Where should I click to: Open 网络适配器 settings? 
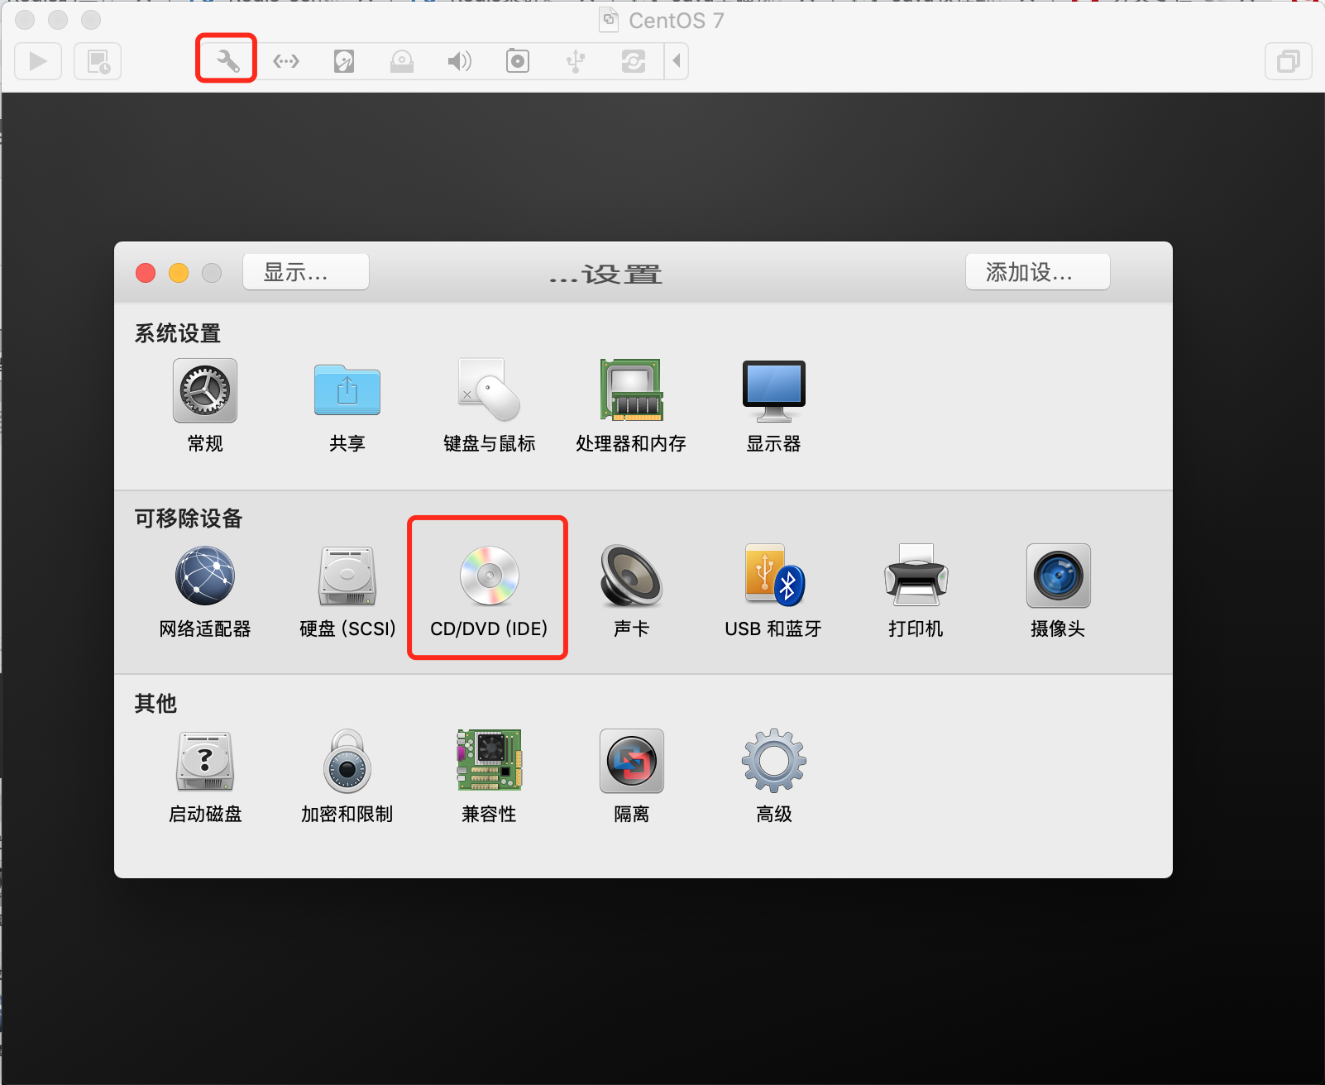click(x=205, y=591)
